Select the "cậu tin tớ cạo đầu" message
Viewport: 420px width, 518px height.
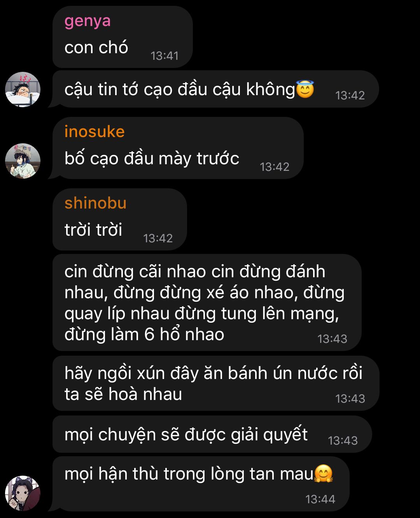[215, 89]
